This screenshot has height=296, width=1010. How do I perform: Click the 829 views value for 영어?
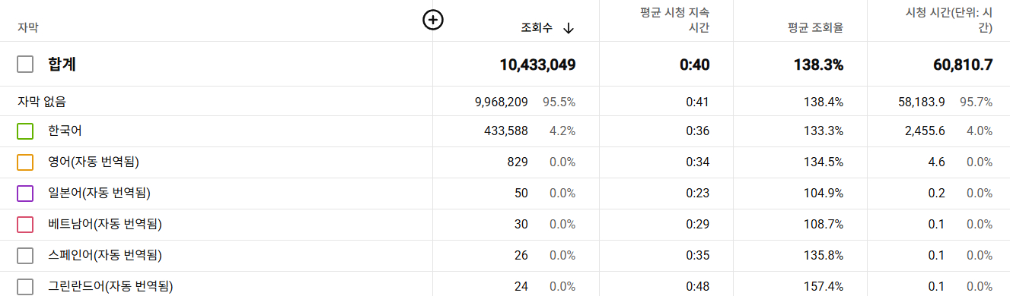point(518,162)
